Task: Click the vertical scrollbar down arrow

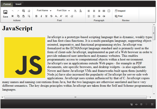Action: pos(154,94)
